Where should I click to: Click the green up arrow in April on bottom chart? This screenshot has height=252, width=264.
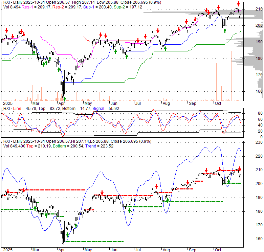pos(67,235)
